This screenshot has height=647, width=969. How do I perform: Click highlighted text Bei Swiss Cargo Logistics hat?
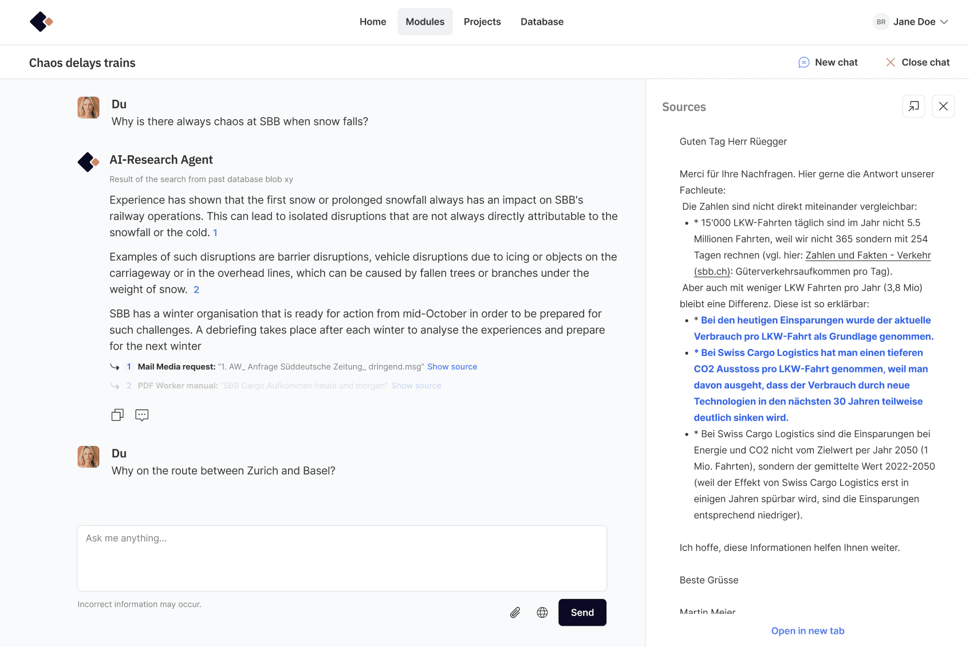(811, 385)
